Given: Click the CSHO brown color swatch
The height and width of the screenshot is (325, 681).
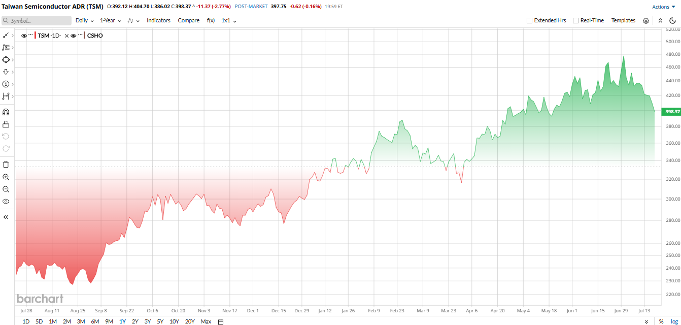Looking at the screenshot, I should coord(85,36).
